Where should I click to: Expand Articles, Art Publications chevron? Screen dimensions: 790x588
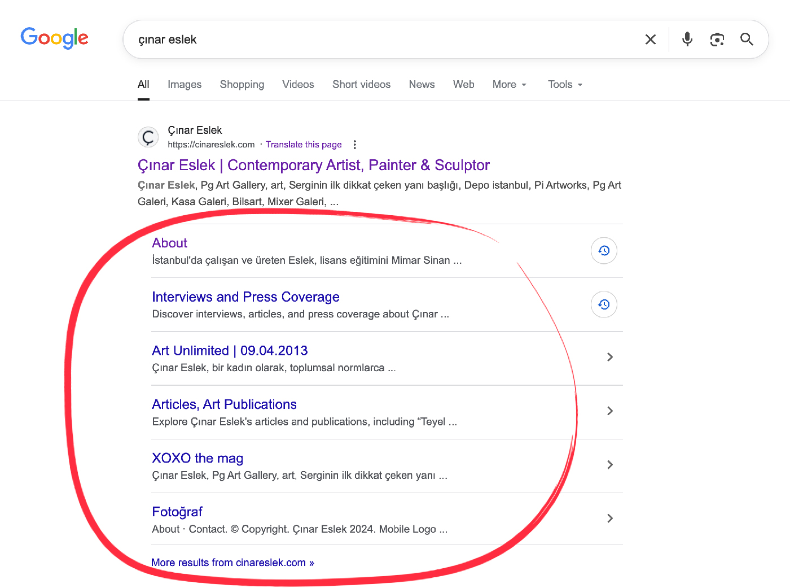(609, 411)
